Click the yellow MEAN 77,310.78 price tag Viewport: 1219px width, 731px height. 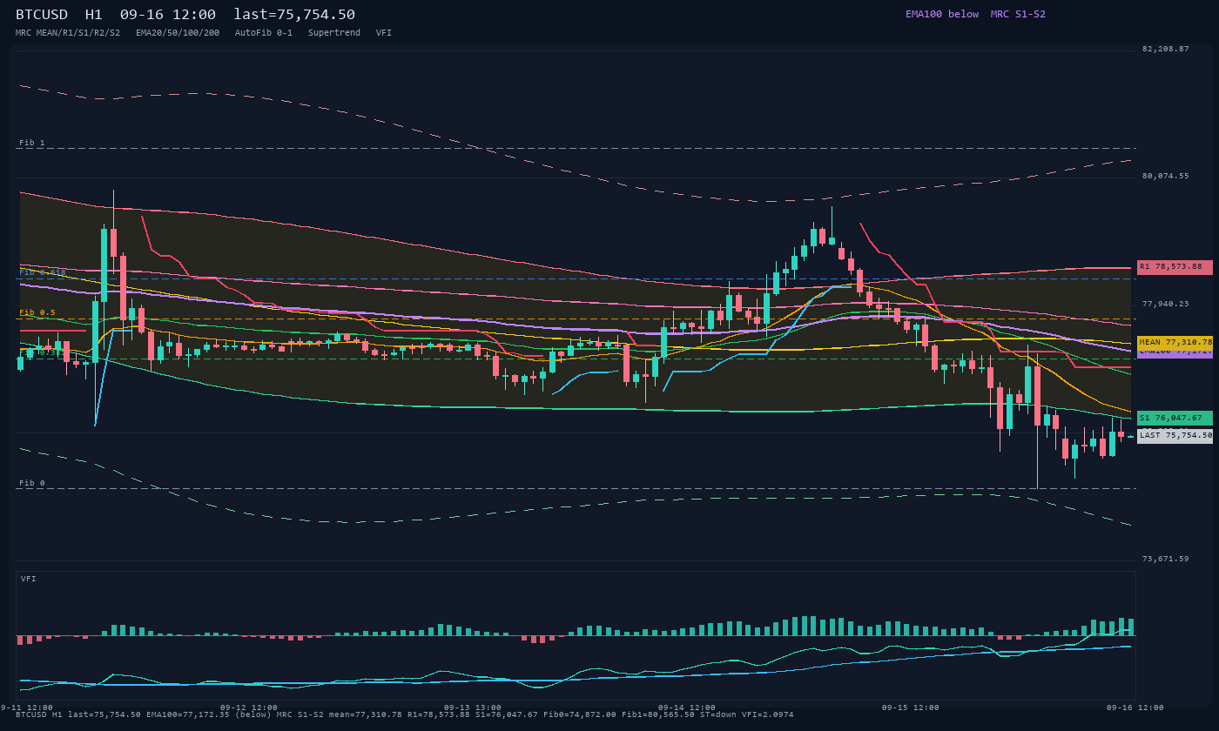click(1175, 343)
